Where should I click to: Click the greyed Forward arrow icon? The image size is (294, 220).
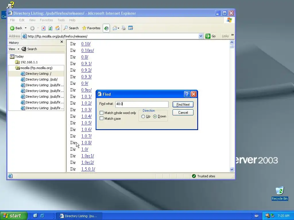tap(32, 28)
